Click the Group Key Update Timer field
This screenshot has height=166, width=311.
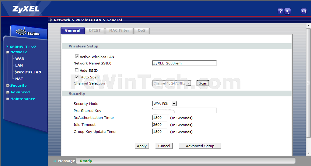(160, 132)
